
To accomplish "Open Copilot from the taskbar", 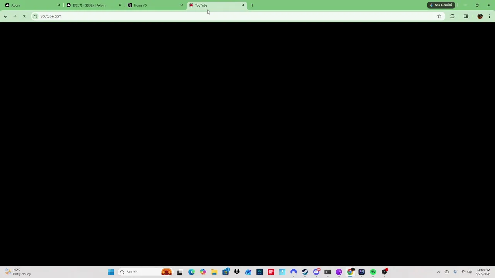I will (x=203, y=272).
